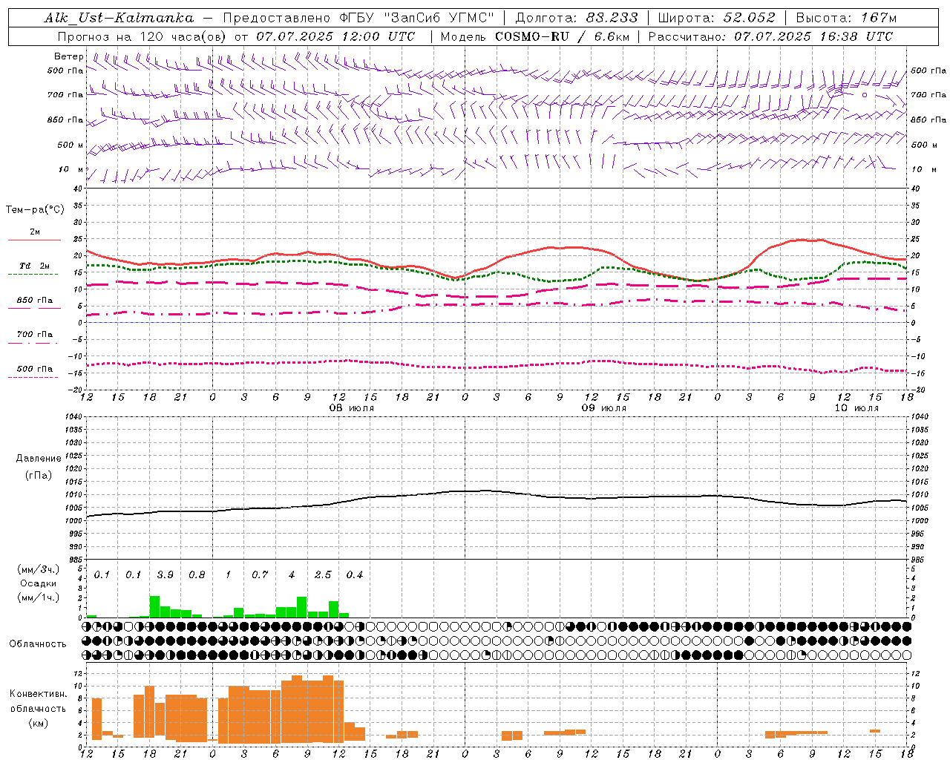
Task: Click the 2.5 three-hour precipitation value
Action: (323, 575)
